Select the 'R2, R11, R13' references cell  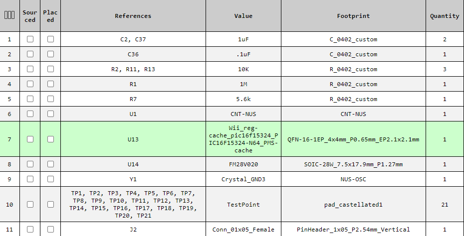point(133,69)
